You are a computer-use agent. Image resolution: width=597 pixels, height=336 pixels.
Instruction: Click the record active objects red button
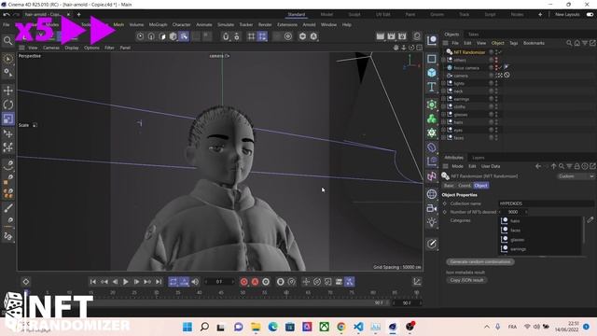(244, 282)
